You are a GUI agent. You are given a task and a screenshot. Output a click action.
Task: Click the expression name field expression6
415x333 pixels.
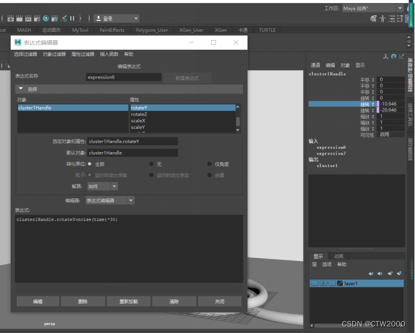(123, 77)
